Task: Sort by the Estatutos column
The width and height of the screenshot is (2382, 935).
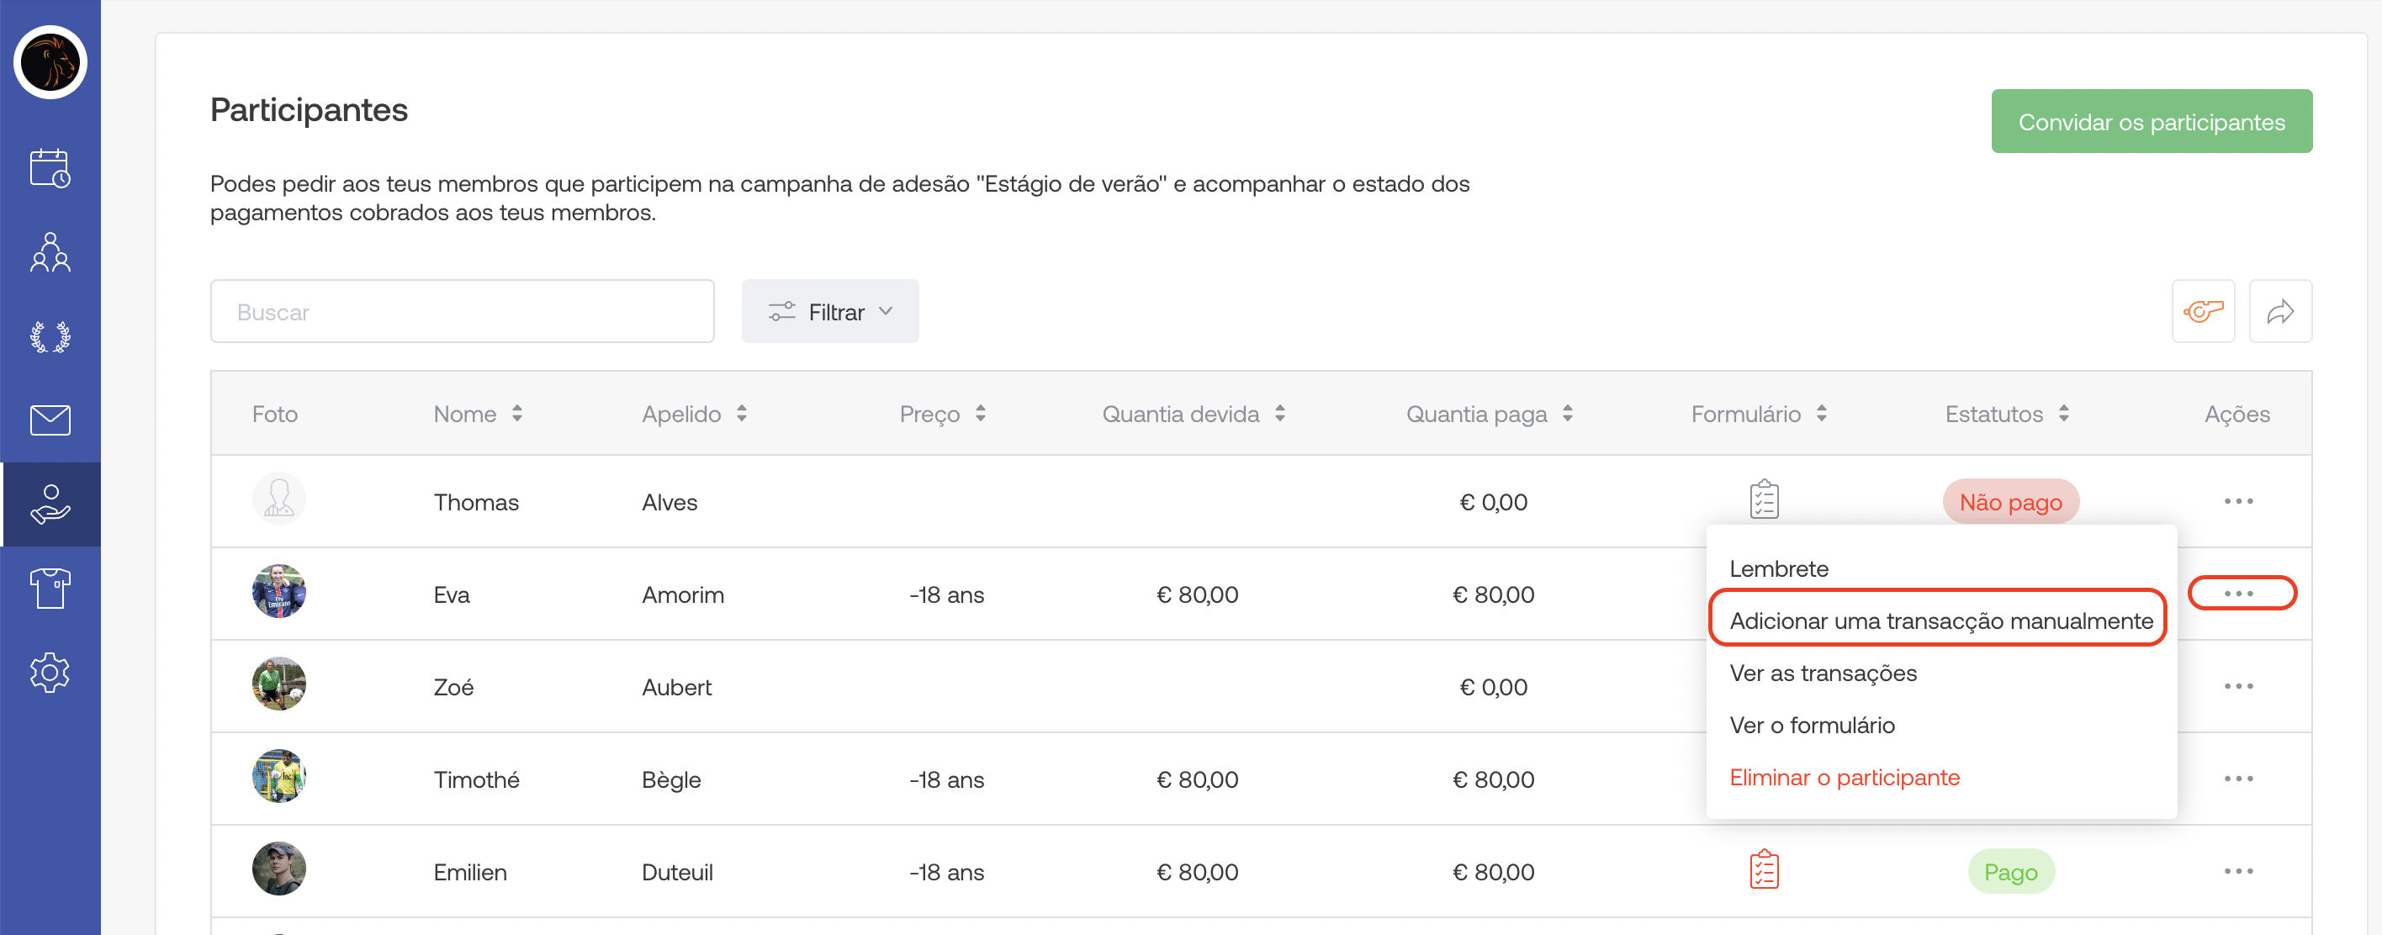Action: (x=2006, y=415)
